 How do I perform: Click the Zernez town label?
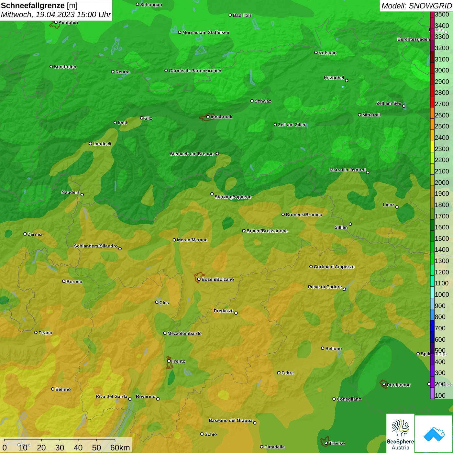tap(35, 234)
